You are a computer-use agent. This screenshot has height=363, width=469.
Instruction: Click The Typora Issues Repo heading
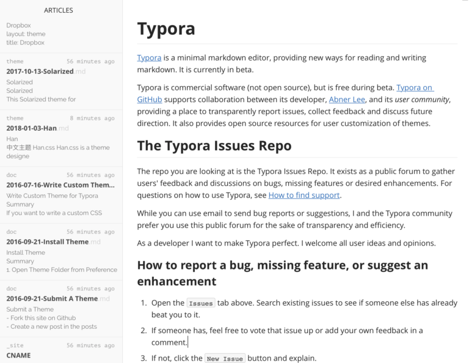coord(214,146)
